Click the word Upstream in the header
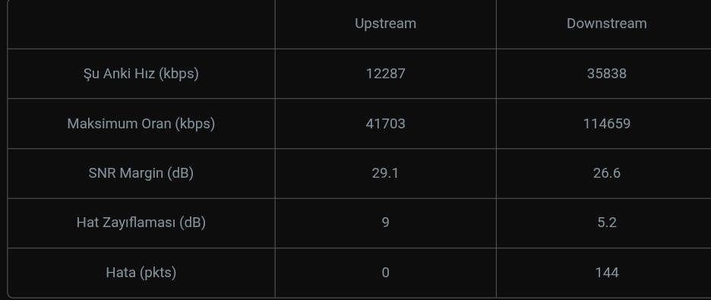This screenshot has width=711, height=300. coord(385,24)
